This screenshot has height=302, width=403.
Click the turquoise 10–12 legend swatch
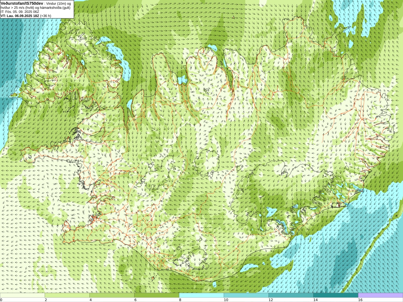(246, 295)
